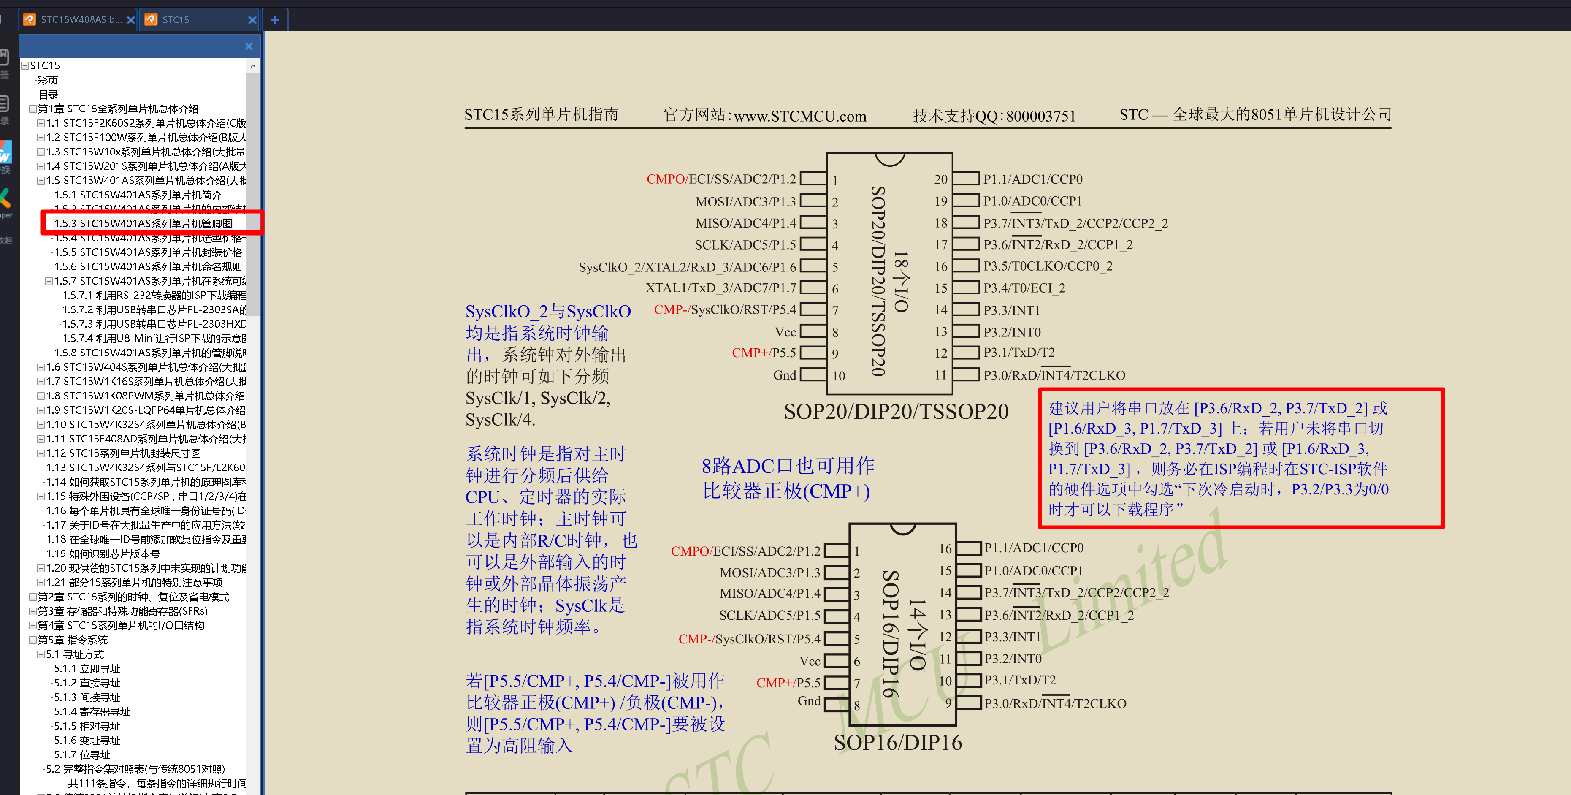The width and height of the screenshot is (1571, 795).
Task: Expand 1.12 STC15系列单片机封装尺寸图 node
Action: (41, 453)
